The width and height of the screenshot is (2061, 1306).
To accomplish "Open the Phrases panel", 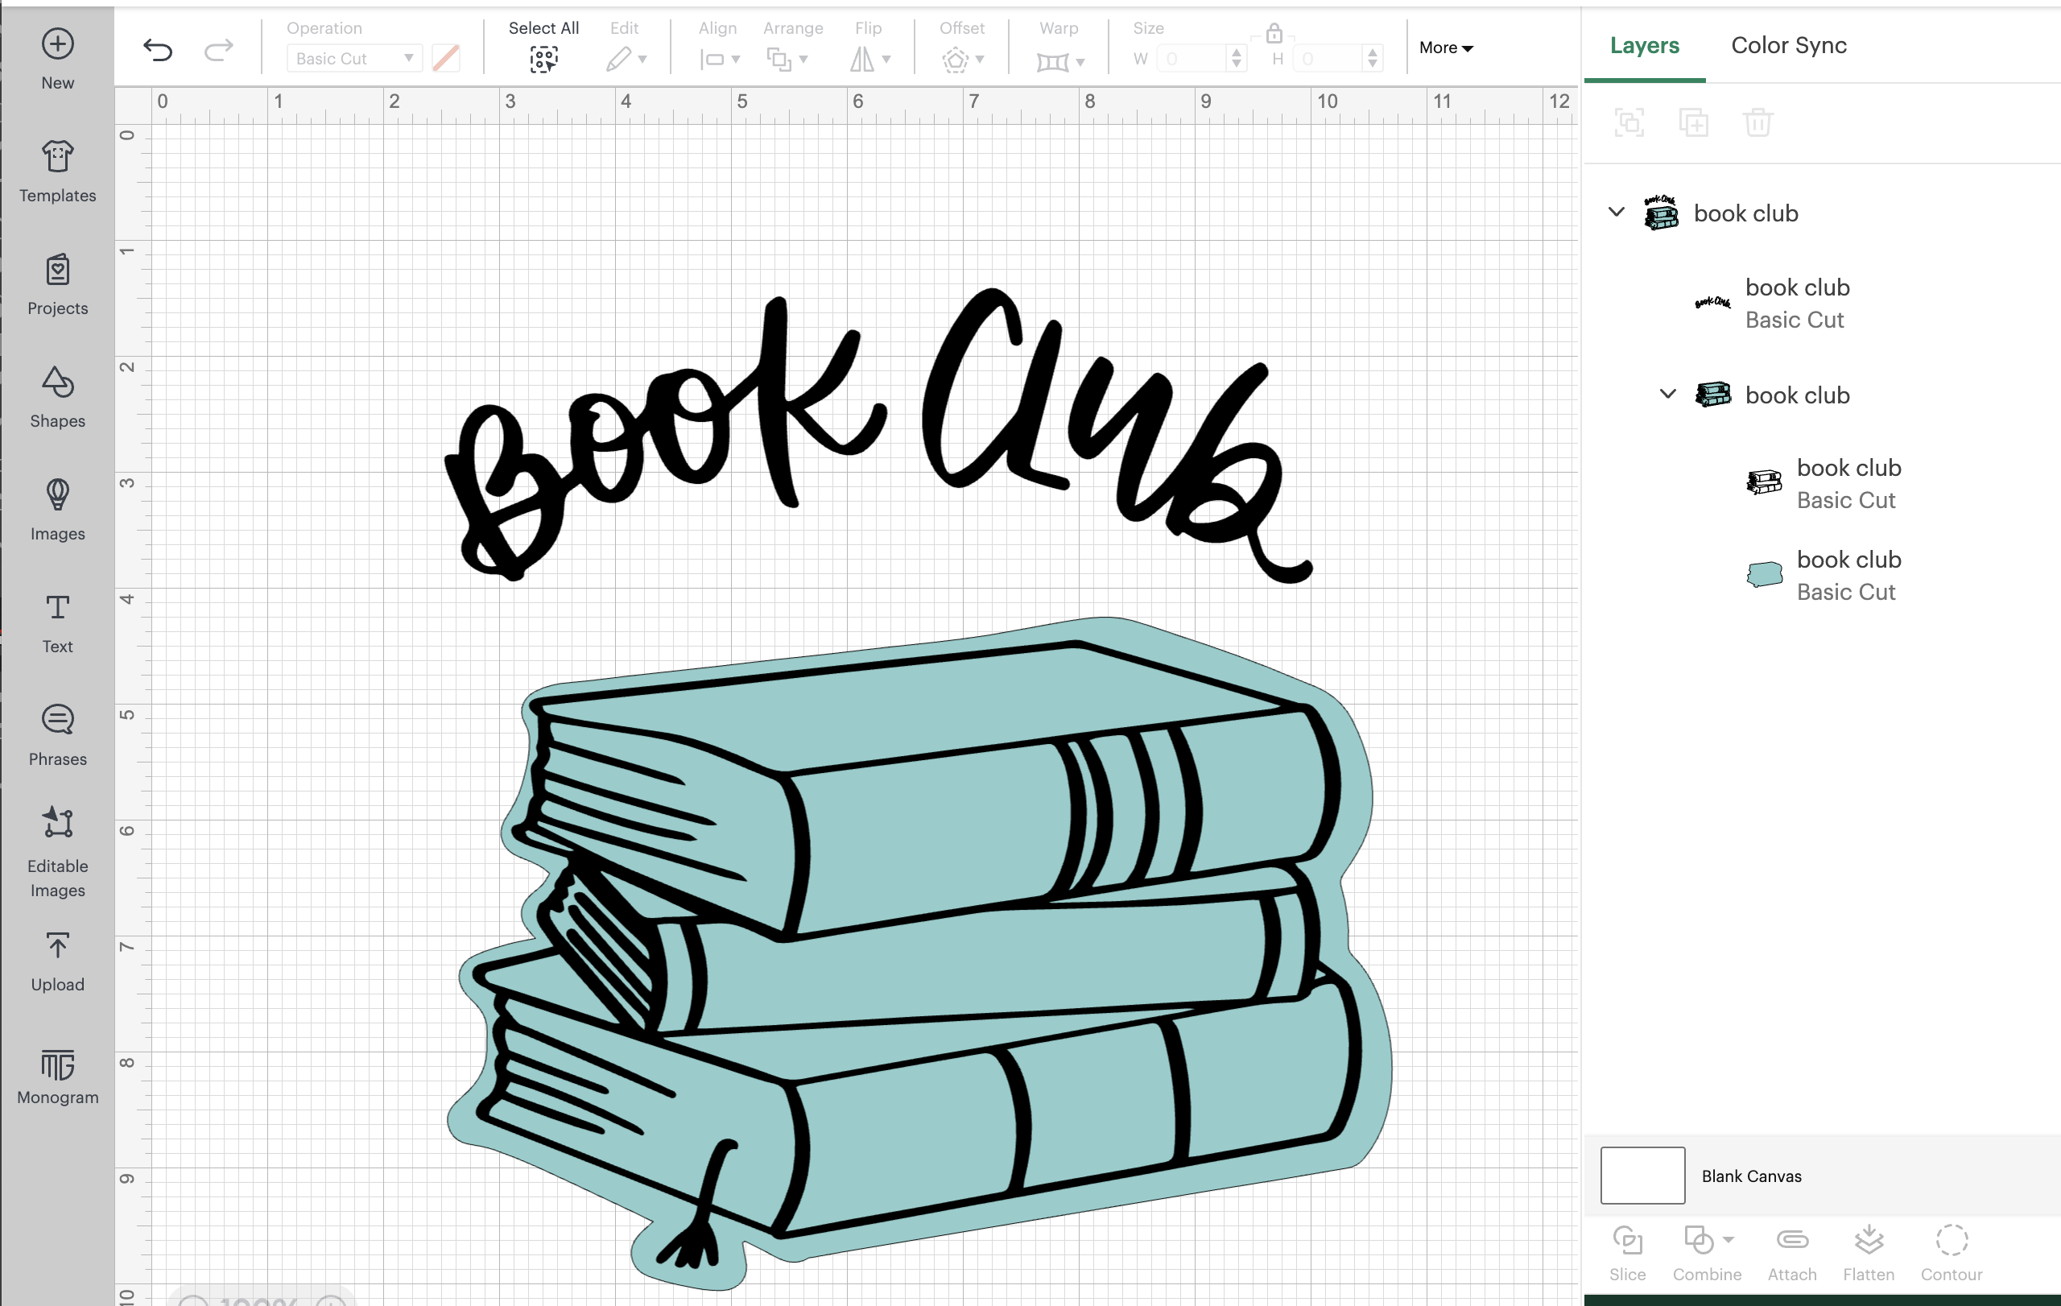I will 56,734.
